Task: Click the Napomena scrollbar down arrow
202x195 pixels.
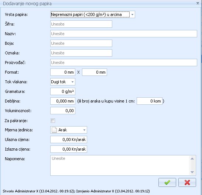Action: click(192, 172)
